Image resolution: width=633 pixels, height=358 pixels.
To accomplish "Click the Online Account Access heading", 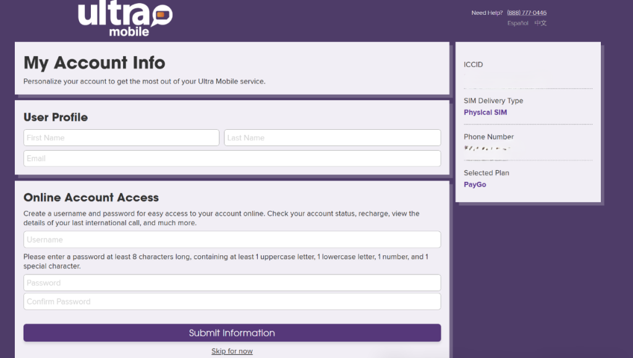I will pos(91,197).
